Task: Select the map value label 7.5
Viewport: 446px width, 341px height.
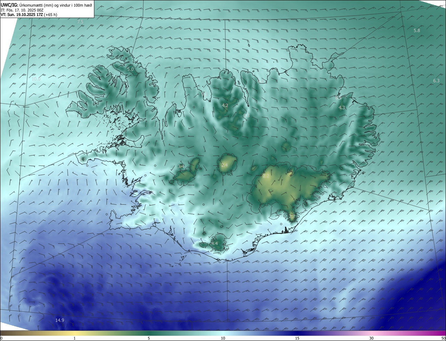Action: click(80, 22)
